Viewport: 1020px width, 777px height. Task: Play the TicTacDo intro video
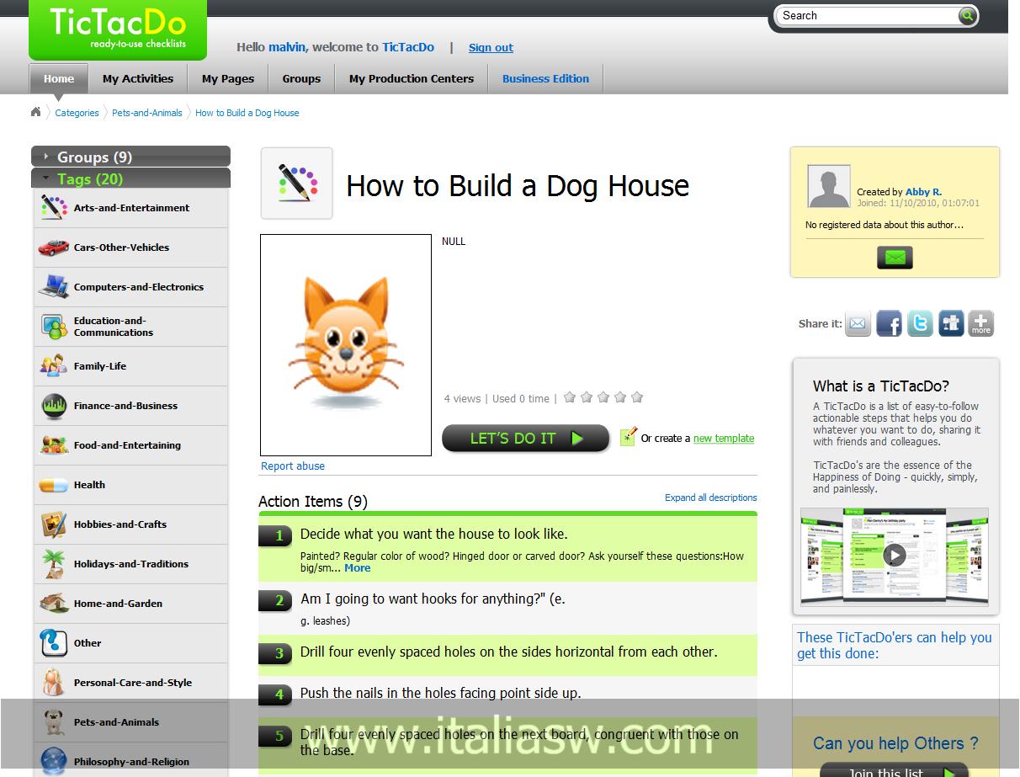pos(895,556)
